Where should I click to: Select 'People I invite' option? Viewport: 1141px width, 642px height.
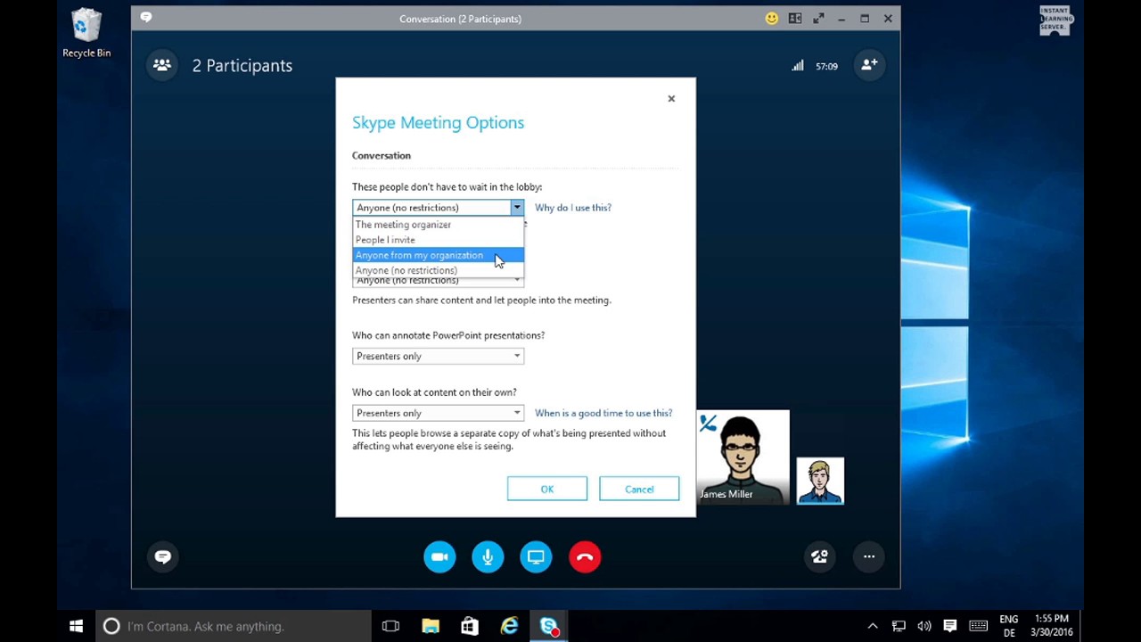[385, 240]
